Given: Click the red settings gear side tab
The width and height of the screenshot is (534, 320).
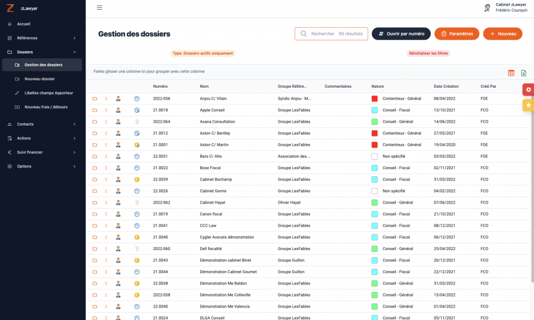Looking at the screenshot, I should (528, 90).
